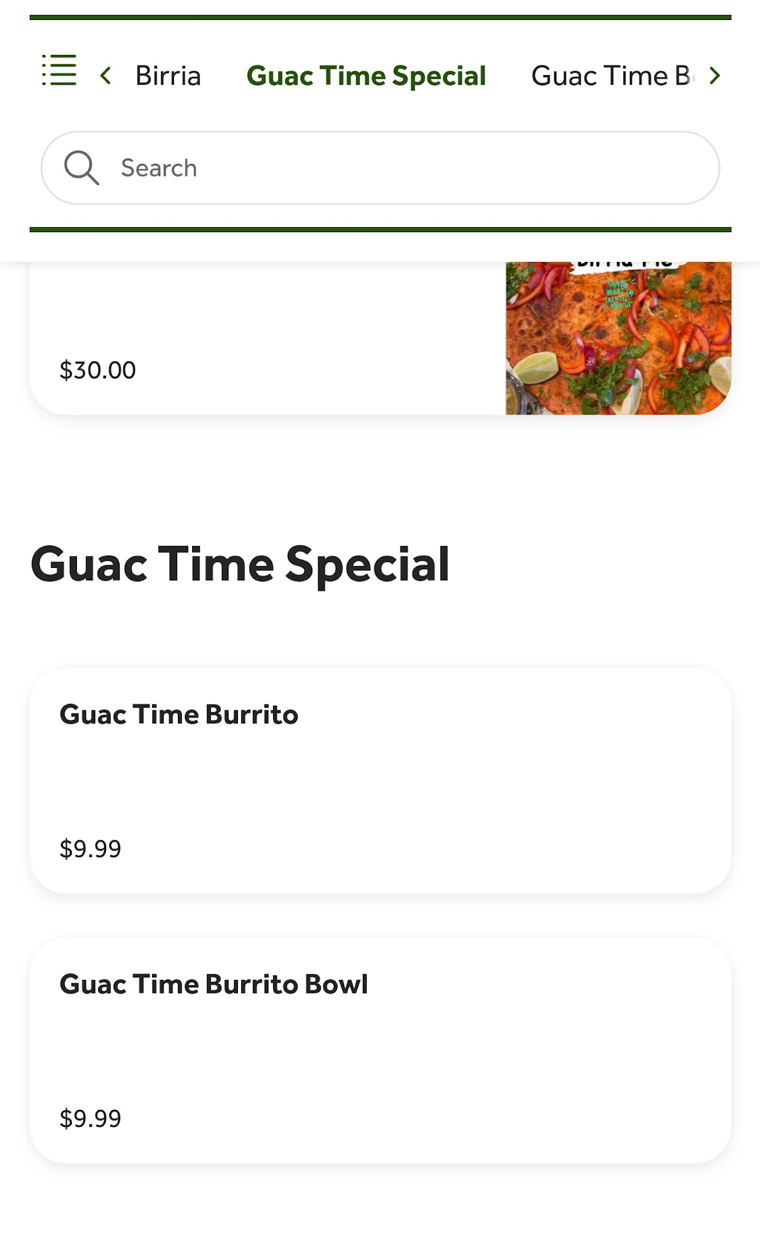Click the Guac Time Burrito $9.99 price
760x1242 pixels.
[x=91, y=849]
